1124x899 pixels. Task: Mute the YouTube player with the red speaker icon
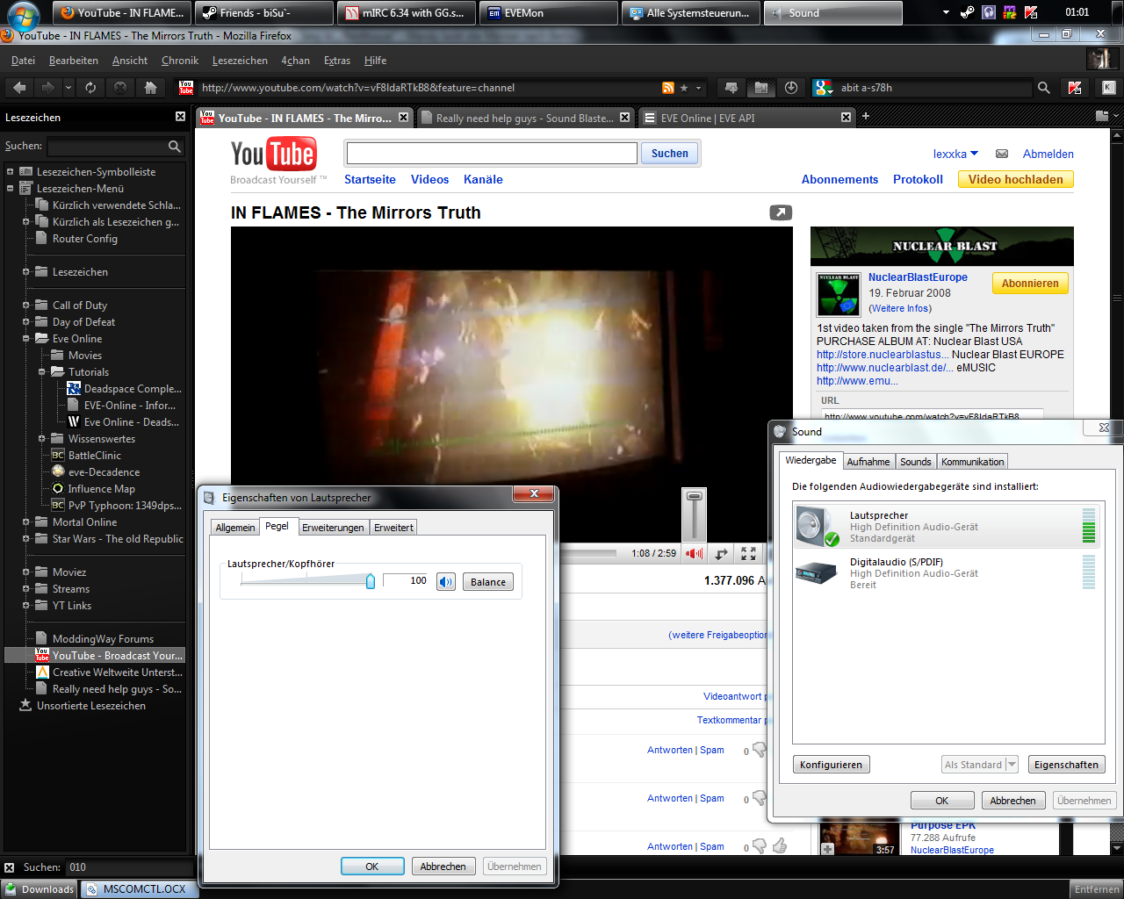click(x=694, y=553)
